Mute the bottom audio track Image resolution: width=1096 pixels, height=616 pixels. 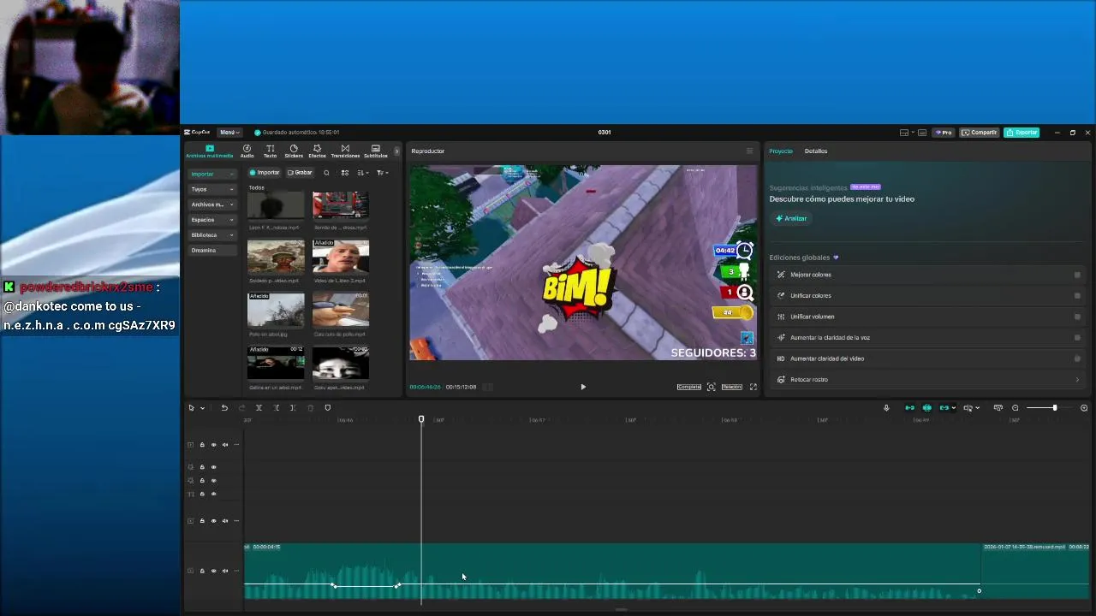pos(225,571)
